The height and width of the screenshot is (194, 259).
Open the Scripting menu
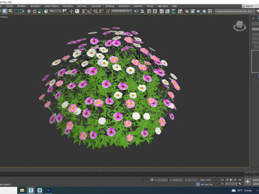(110, 6)
